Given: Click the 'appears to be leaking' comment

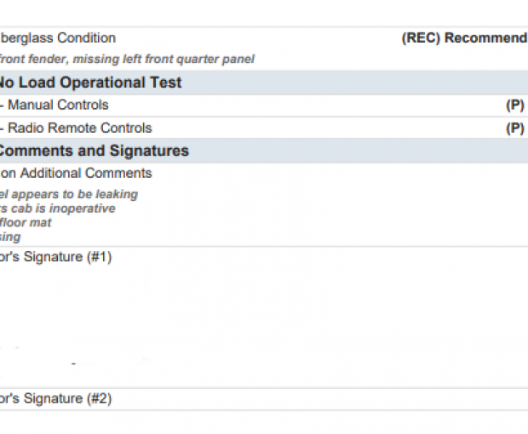Looking at the screenshot, I should coord(68,194).
